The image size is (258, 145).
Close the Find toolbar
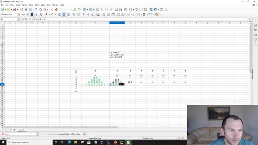(3, 134)
